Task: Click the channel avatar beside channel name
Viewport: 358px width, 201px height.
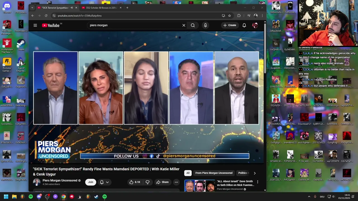Action: (37, 182)
